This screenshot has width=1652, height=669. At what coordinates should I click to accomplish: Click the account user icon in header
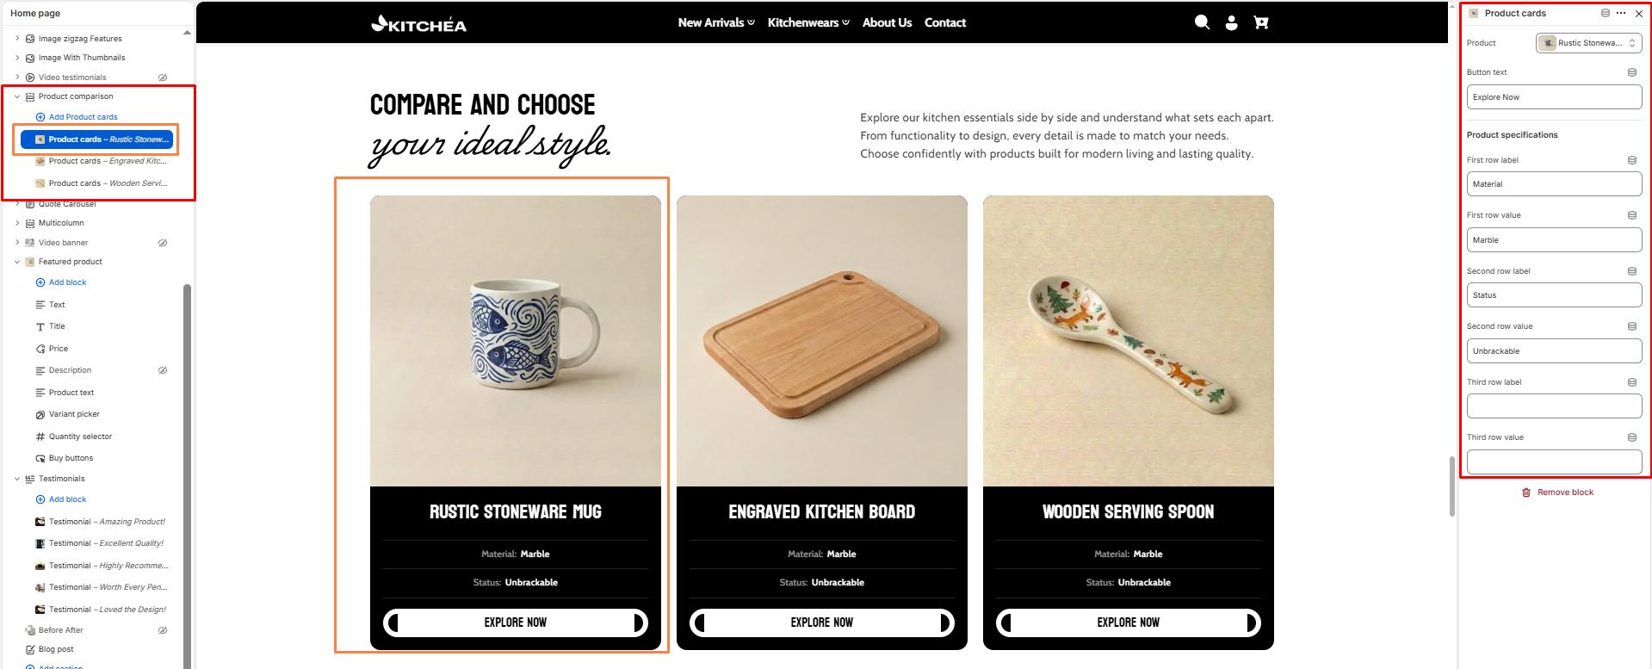(x=1232, y=22)
